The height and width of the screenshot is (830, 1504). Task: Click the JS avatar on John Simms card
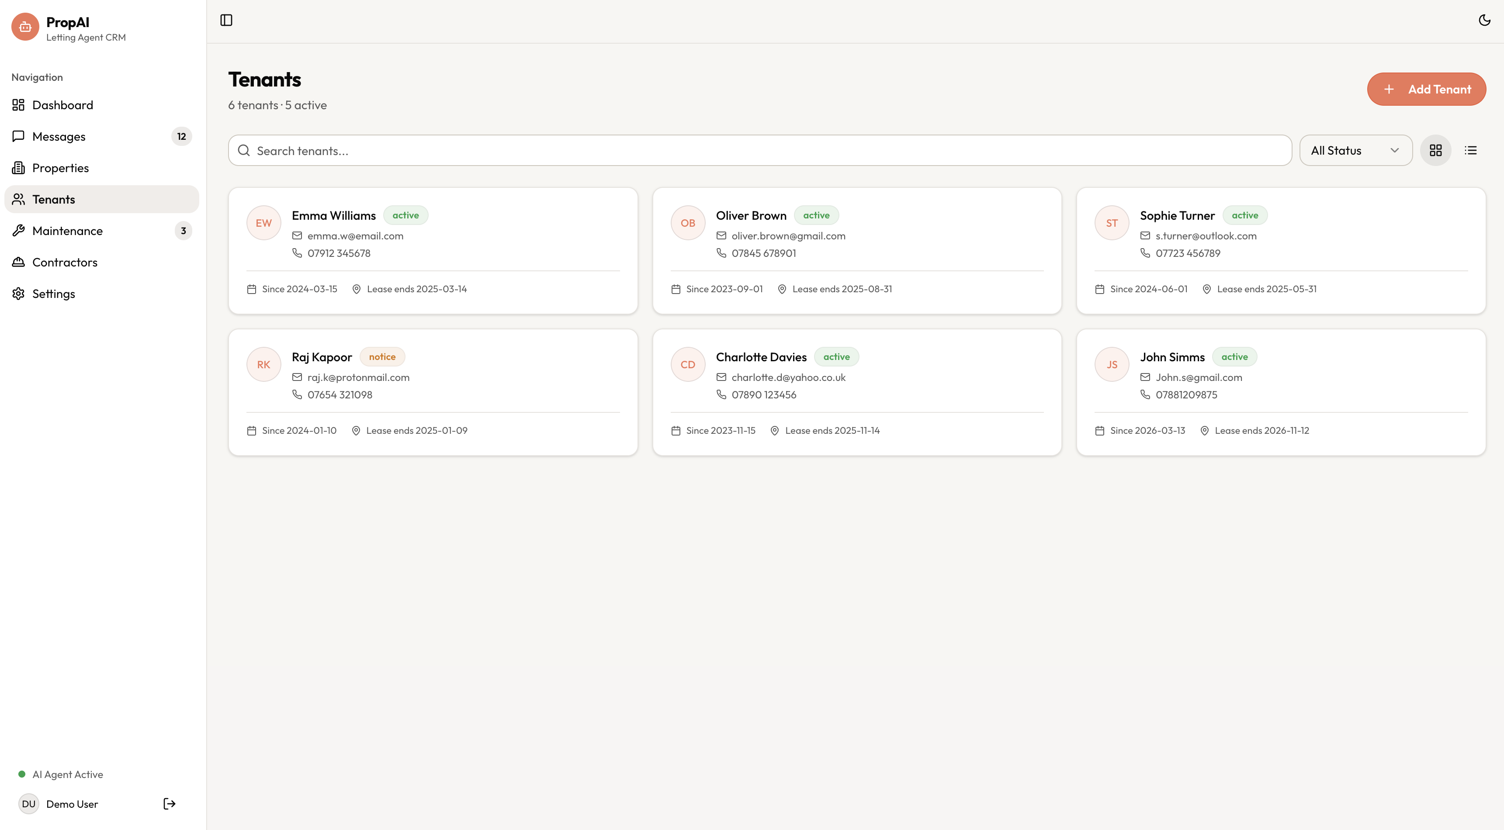[x=1111, y=364]
